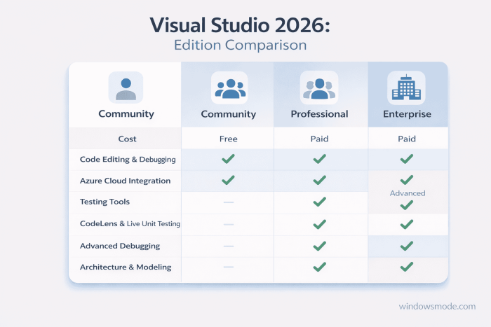Click Enterprise checkmark above the Advanced label
Image resolution: width=491 pixels, height=327 pixels.
406,180
